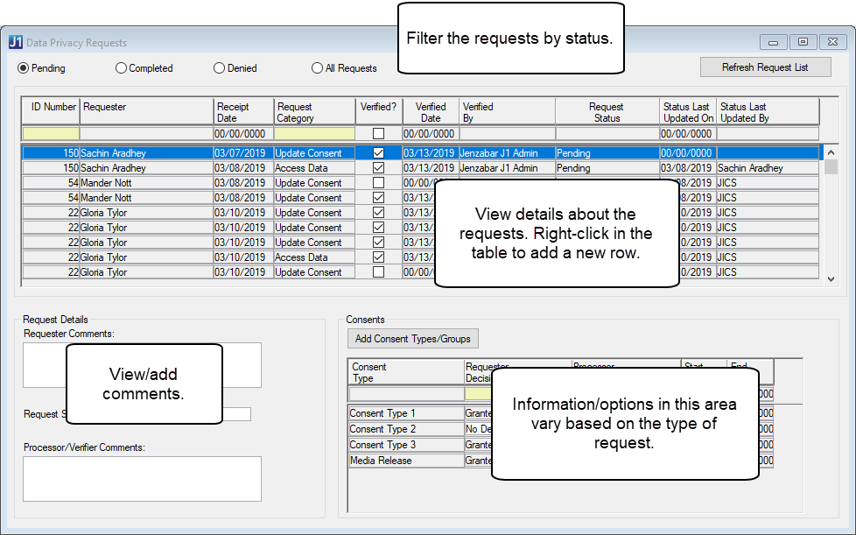856x535 pixels.
Task: Select Media Release consent type row
Action: click(405, 461)
